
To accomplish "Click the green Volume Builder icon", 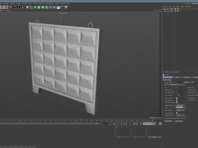I will pos(47,7).
